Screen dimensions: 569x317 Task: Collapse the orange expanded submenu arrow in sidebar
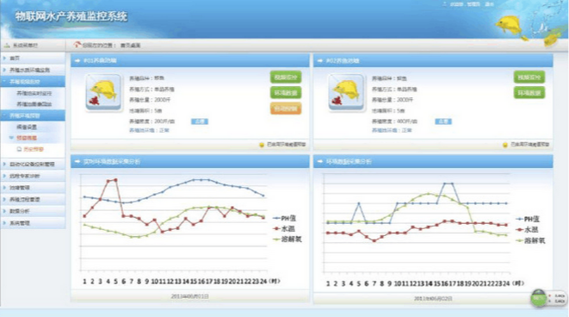coord(11,138)
